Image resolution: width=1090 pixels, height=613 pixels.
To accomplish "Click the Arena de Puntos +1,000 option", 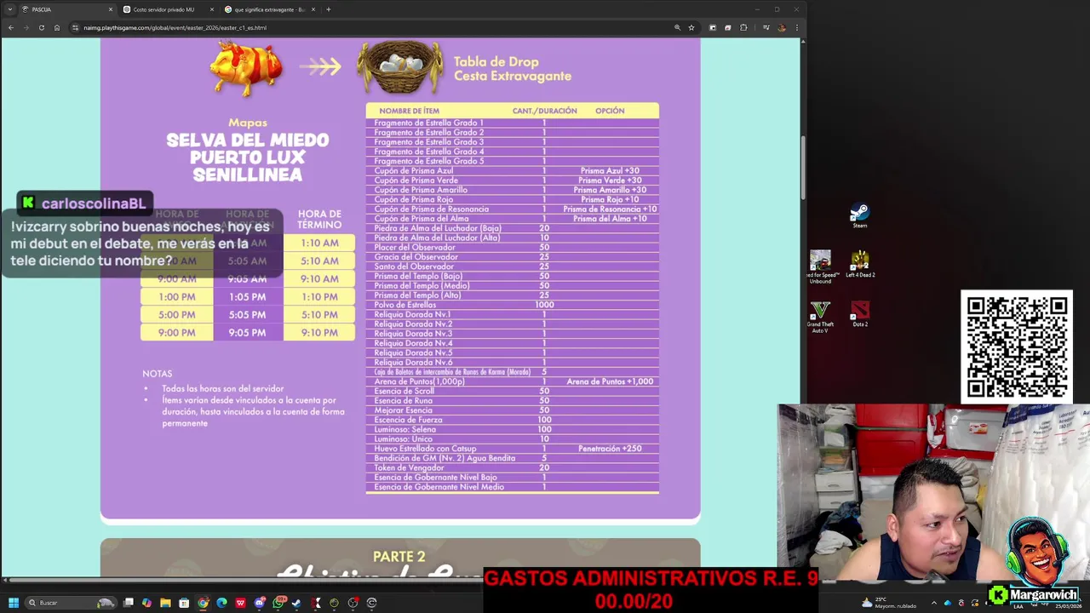I will 610,381.
